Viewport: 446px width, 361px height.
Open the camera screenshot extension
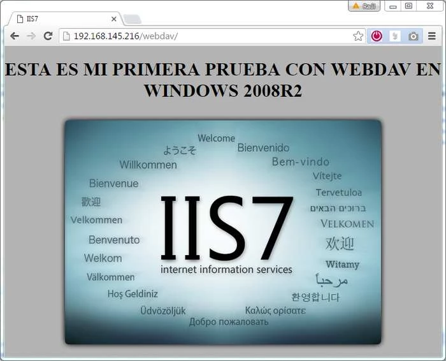[413, 36]
